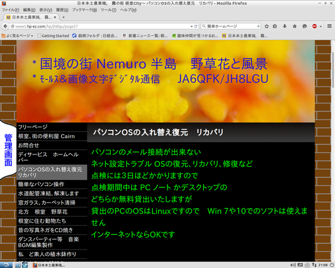
Task: Reload the page with the refresh icon
Action: tap(196, 26)
